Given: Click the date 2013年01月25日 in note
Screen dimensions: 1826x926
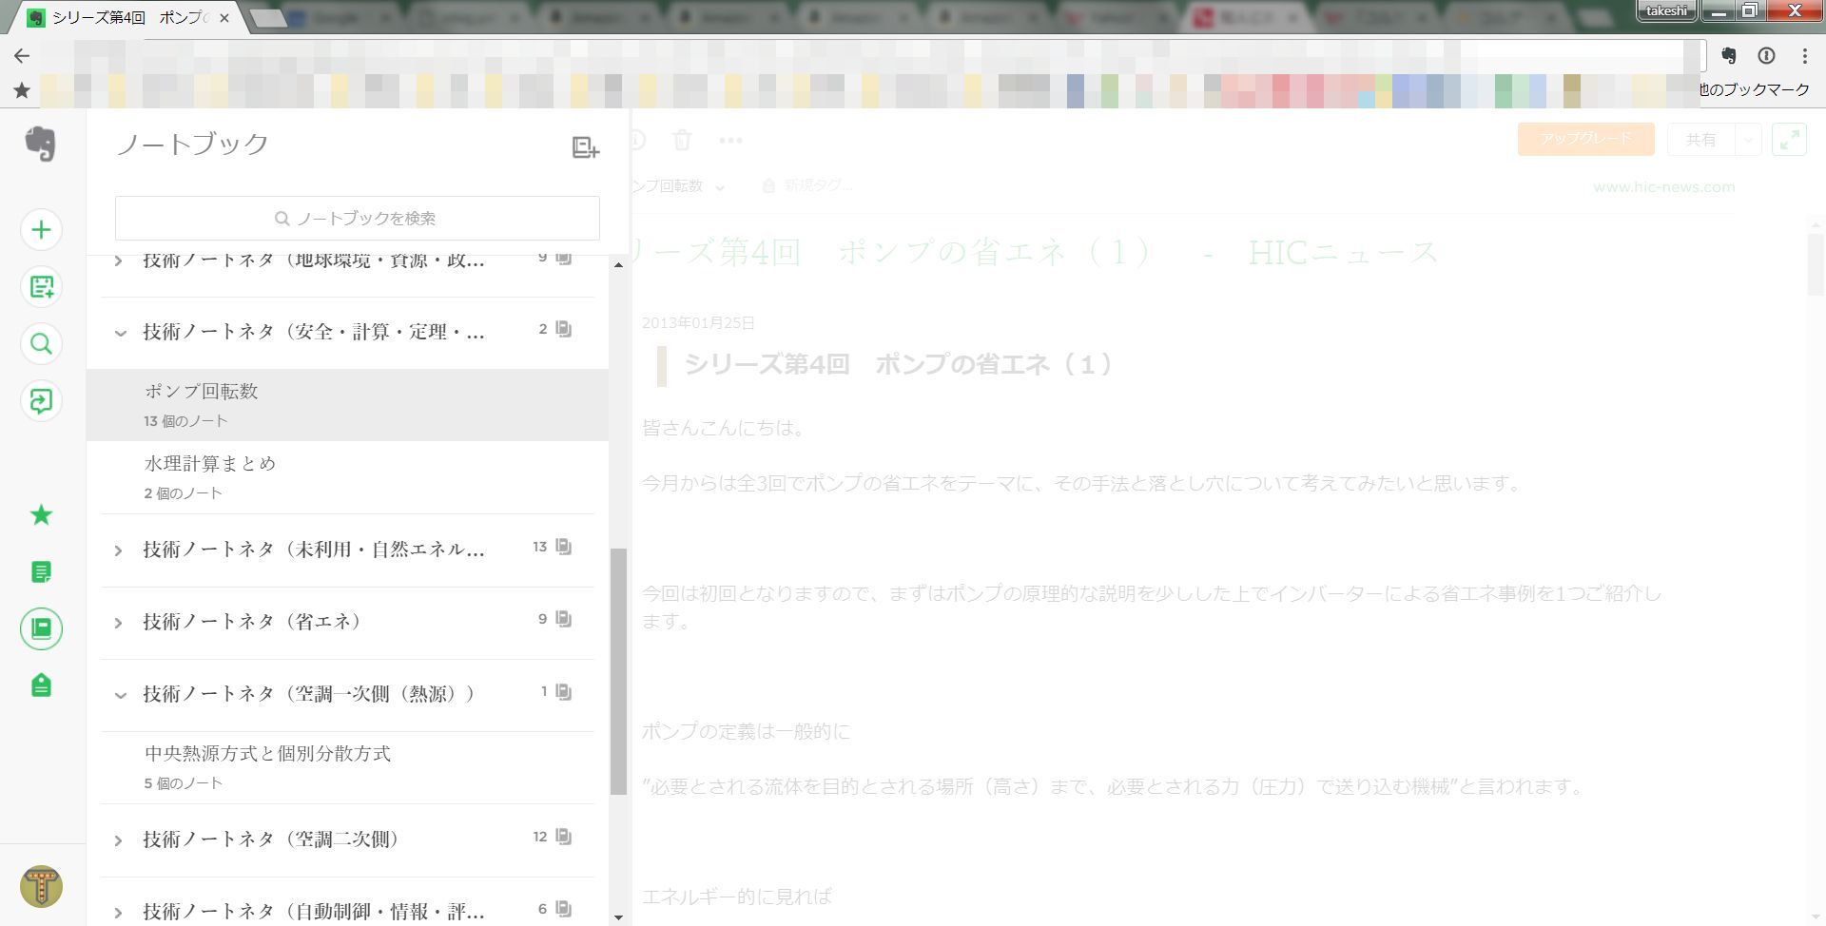Looking at the screenshot, I should tap(698, 323).
